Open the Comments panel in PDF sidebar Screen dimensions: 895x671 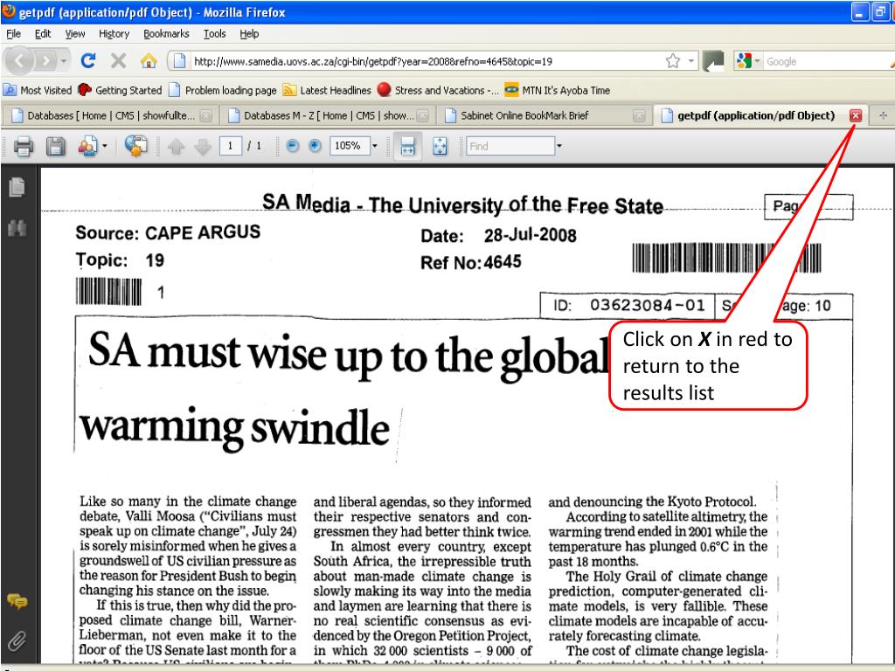pyautogui.click(x=17, y=601)
